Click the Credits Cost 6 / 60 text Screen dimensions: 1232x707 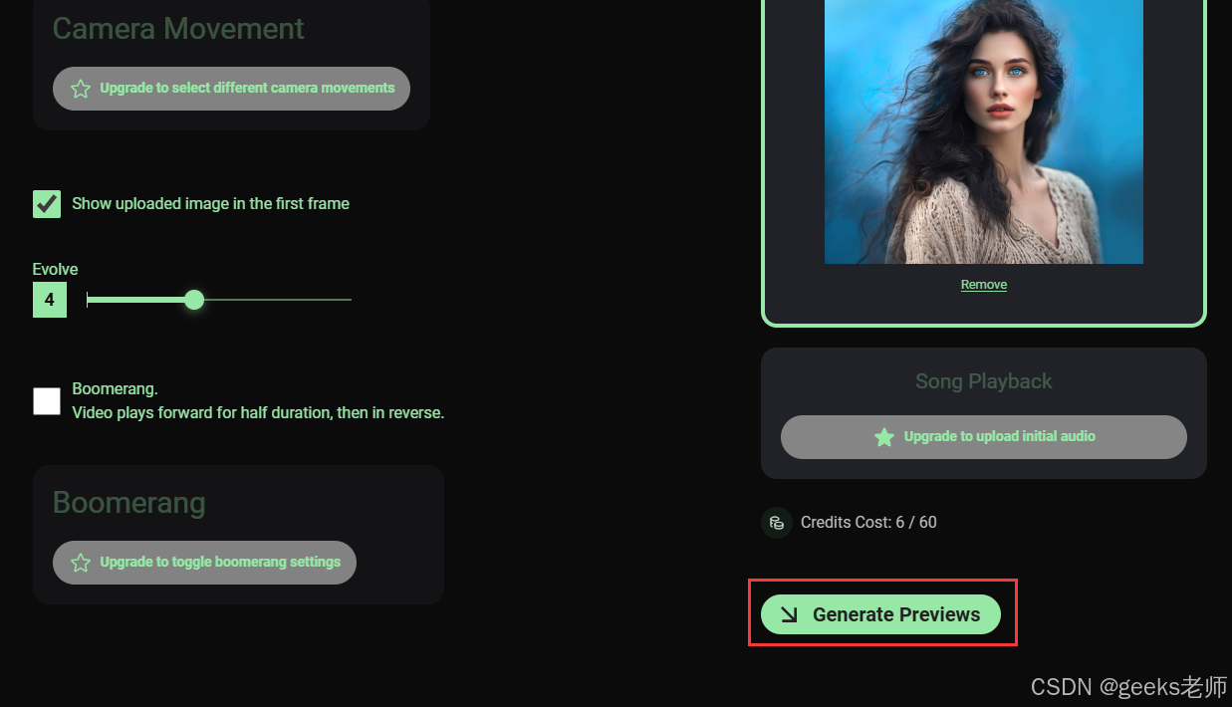click(868, 523)
